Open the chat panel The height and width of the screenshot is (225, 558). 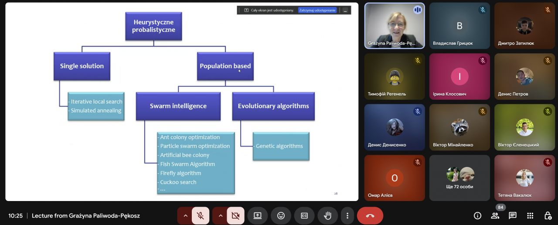513,215
